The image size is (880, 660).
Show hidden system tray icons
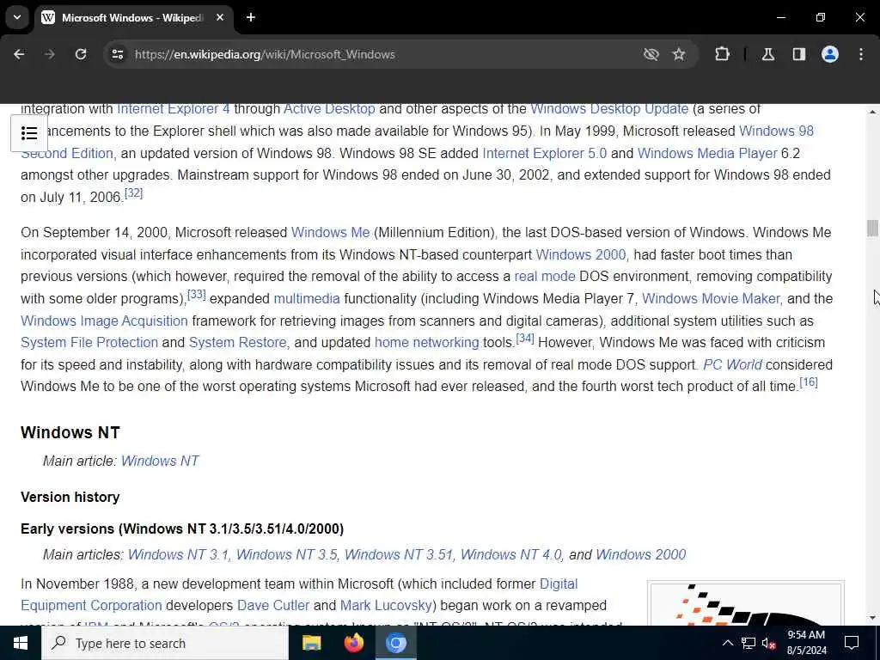click(x=727, y=643)
